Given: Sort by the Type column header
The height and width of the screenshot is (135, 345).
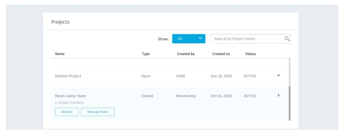Looking at the screenshot, I should coord(146,54).
